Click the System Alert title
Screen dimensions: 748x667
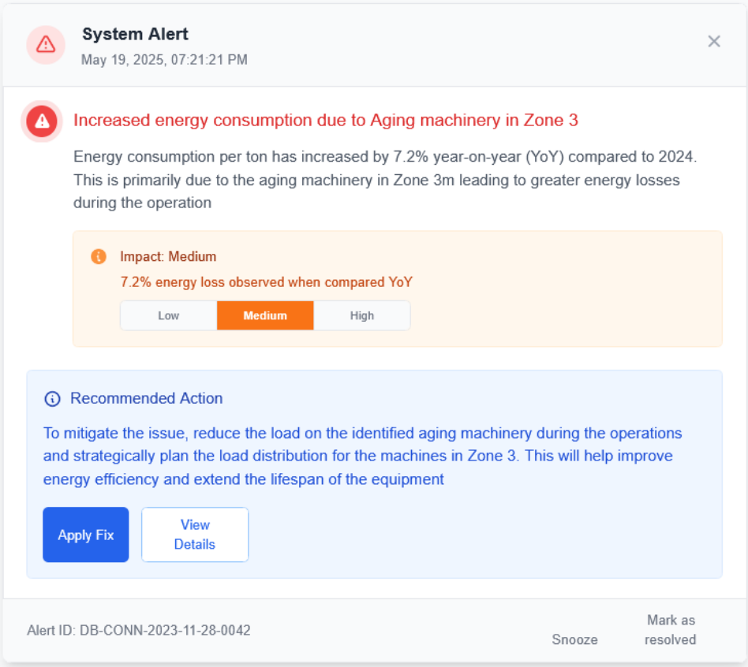(135, 34)
